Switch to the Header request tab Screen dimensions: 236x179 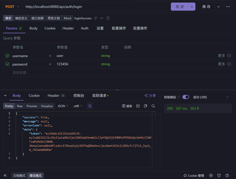pyautogui.click(x=68, y=28)
